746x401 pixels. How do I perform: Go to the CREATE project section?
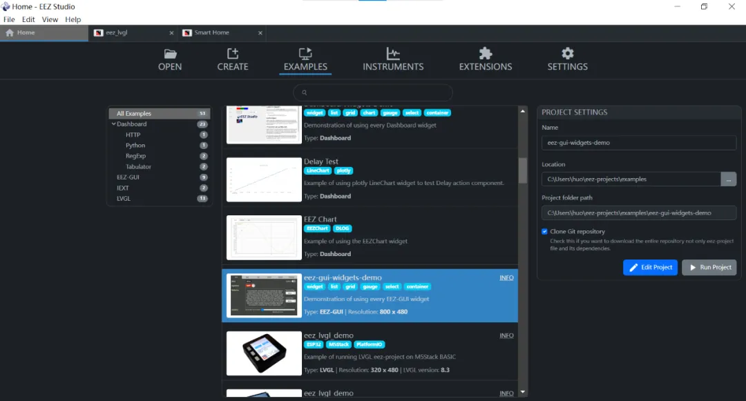(233, 60)
